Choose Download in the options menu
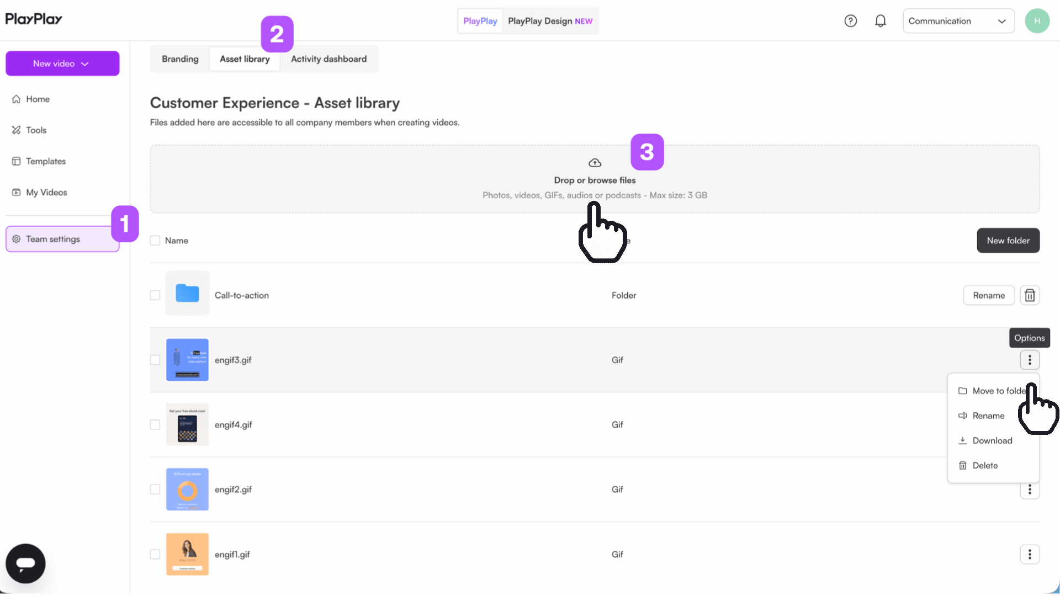This screenshot has width=1060, height=596. click(x=993, y=440)
